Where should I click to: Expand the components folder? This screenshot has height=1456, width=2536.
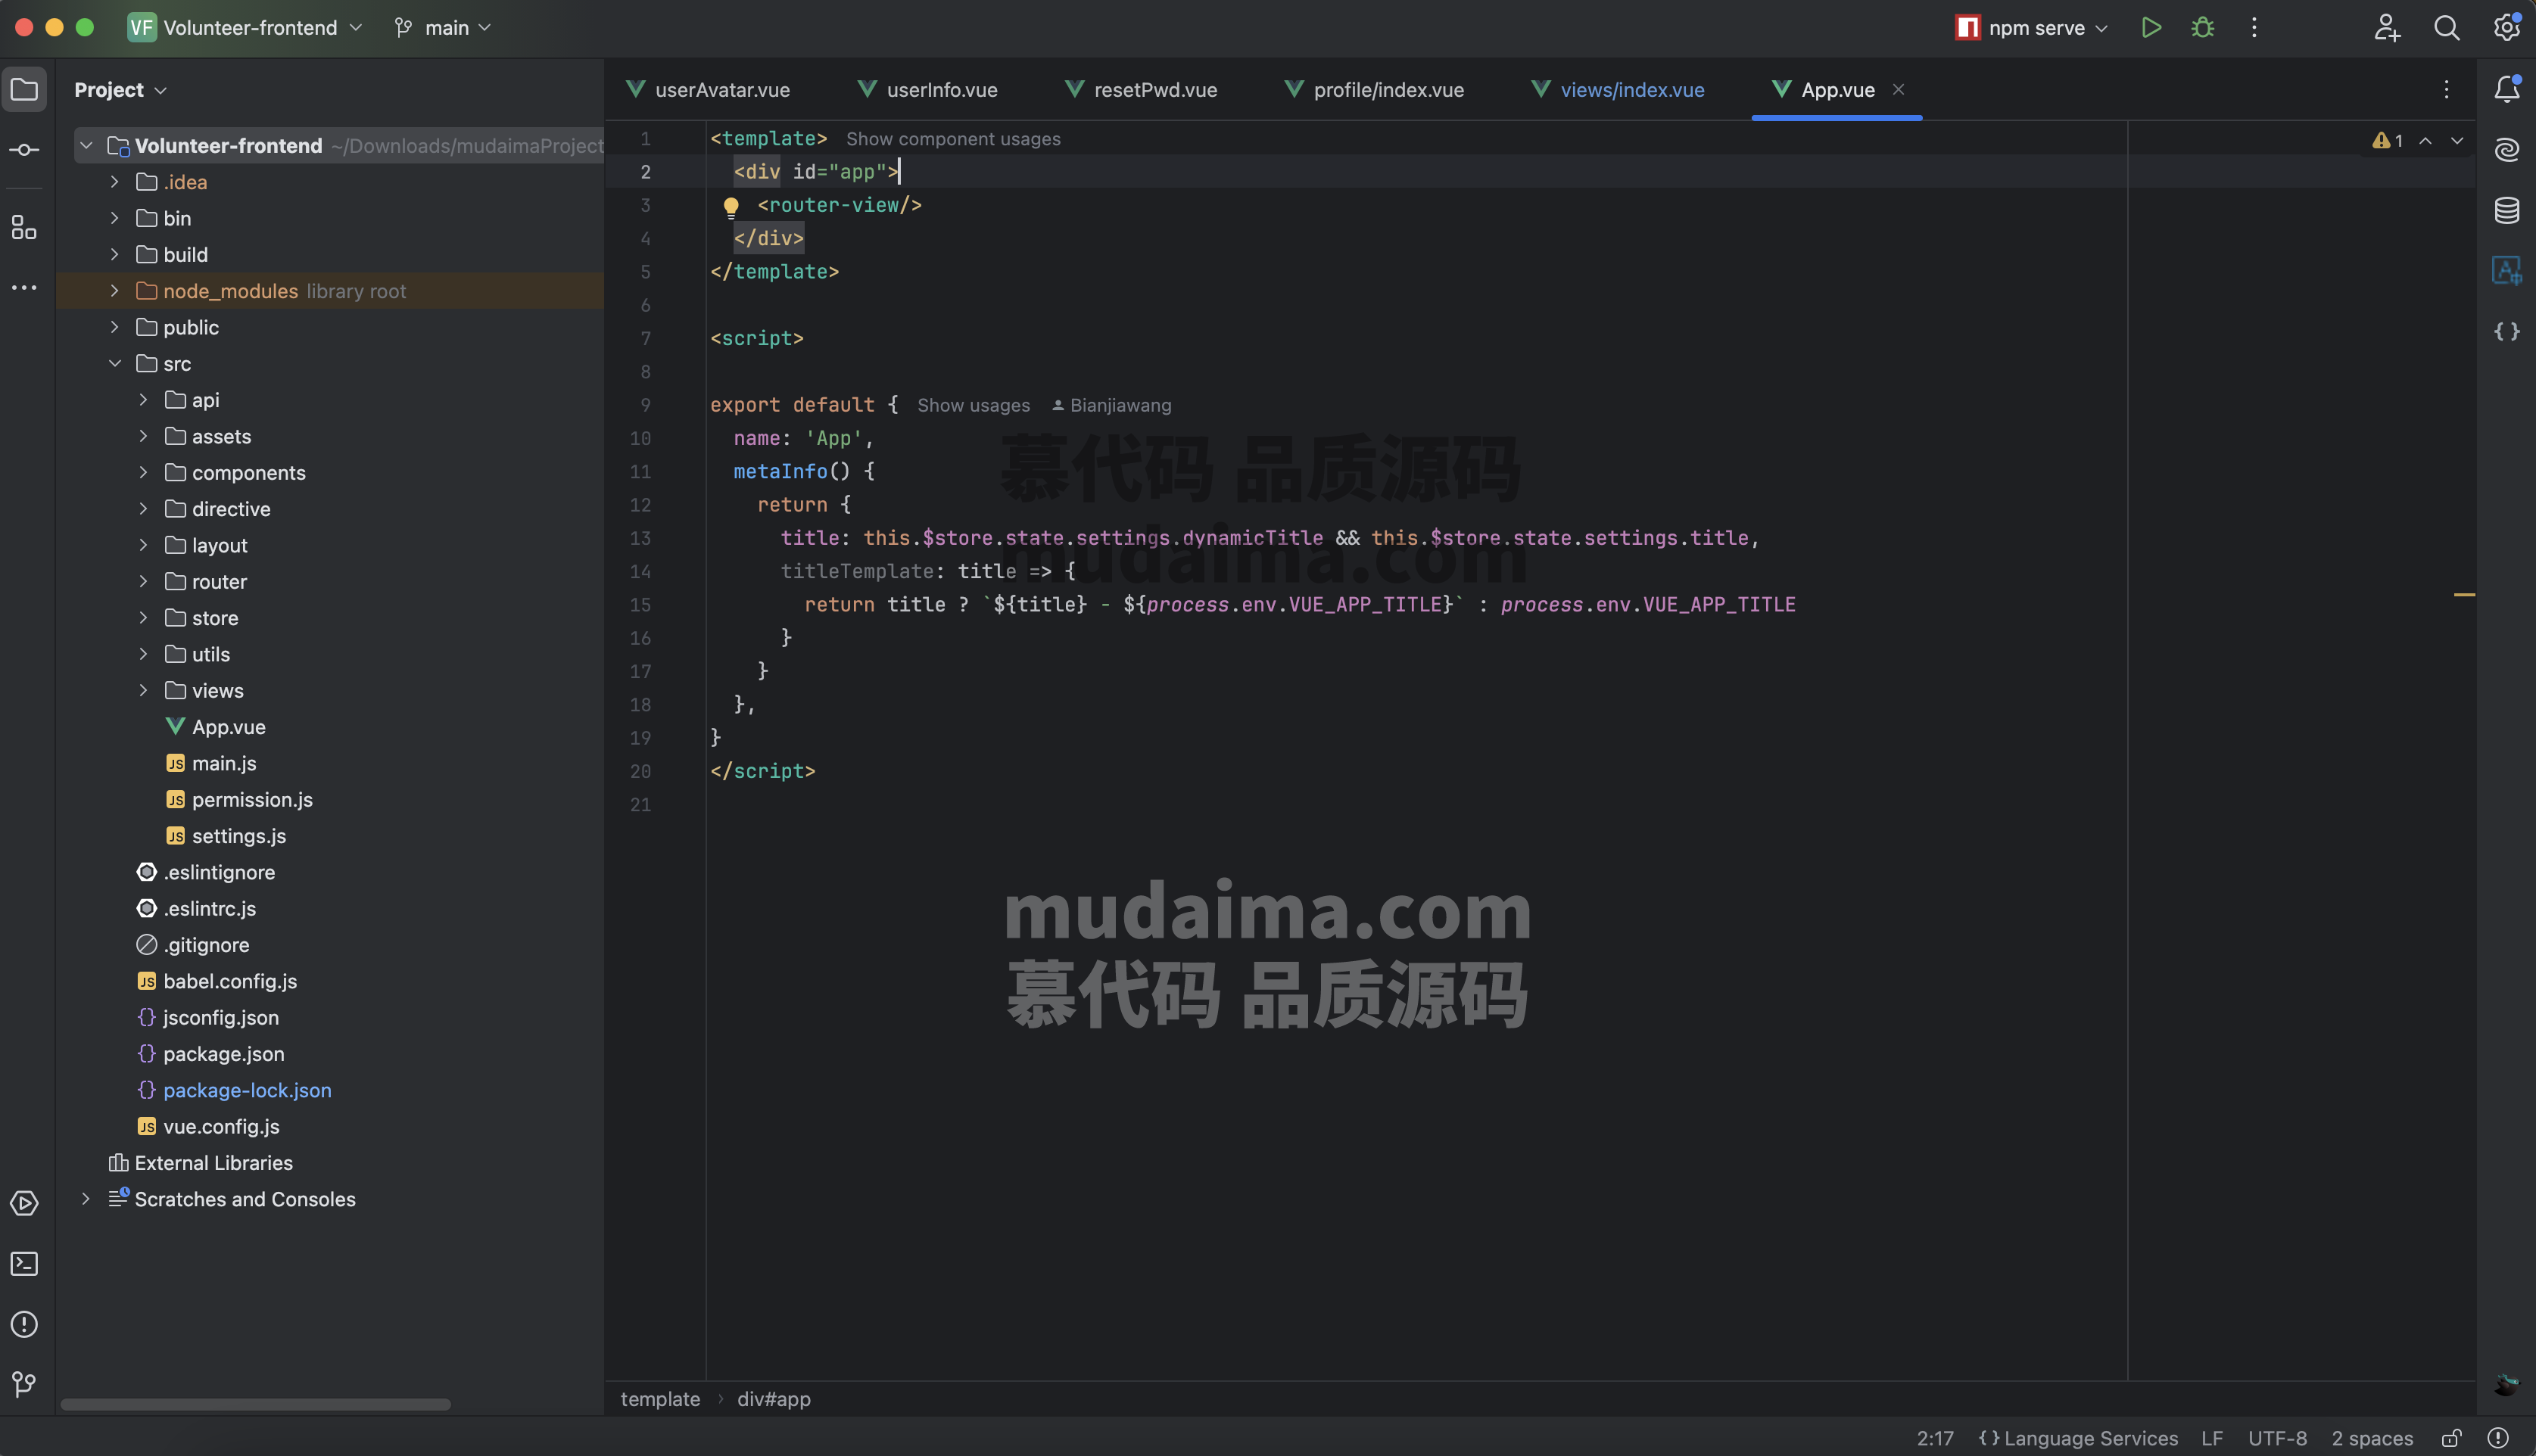point(143,473)
